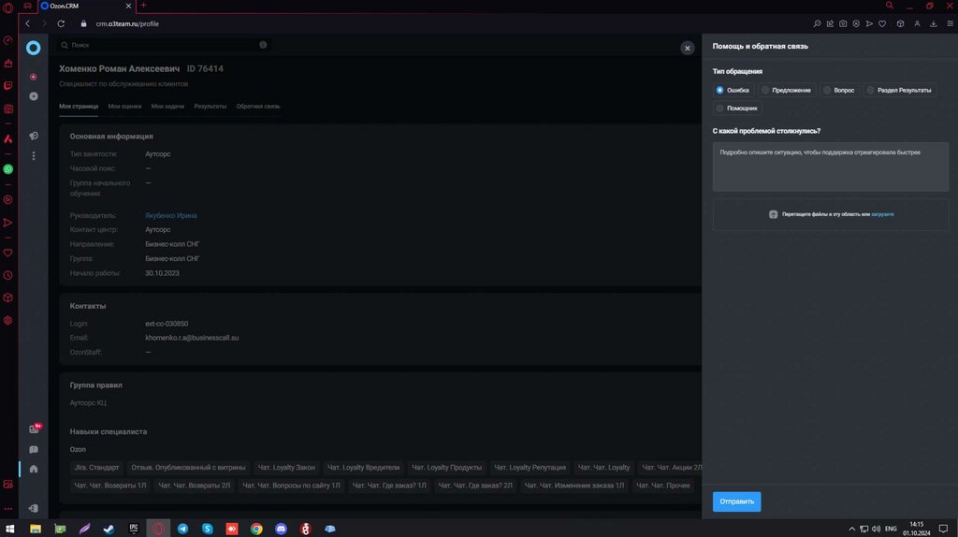The height and width of the screenshot is (537, 958).
Task: Open Opera sidebar history clock icon
Action: click(7, 276)
